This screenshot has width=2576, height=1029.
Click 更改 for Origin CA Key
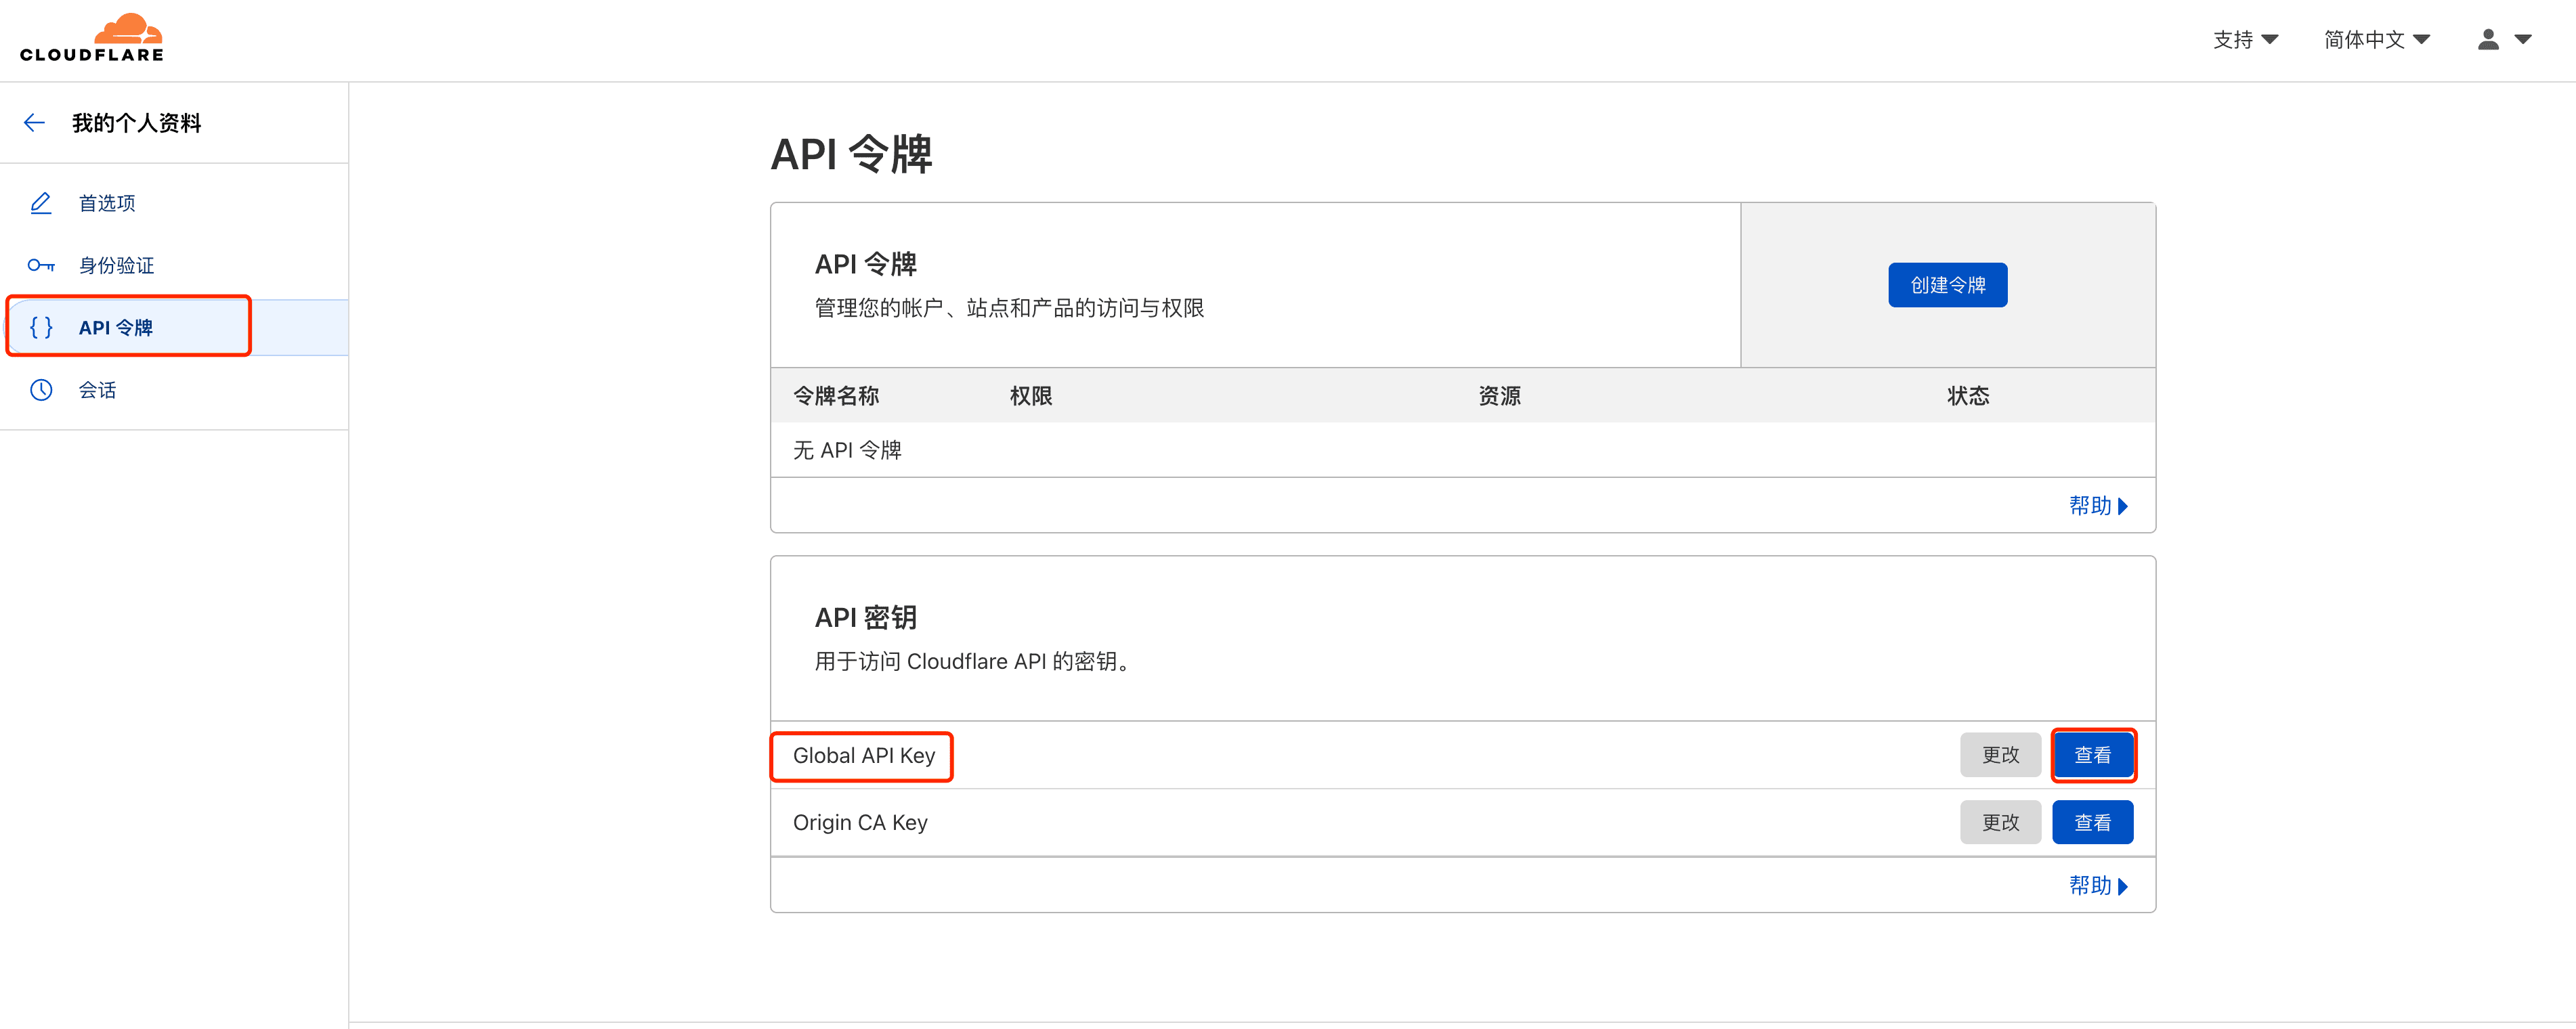[2000, 822]
